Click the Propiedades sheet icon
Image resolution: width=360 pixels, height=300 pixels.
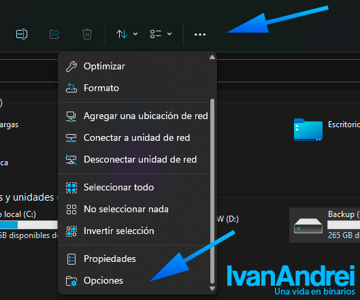pos(71,259)
